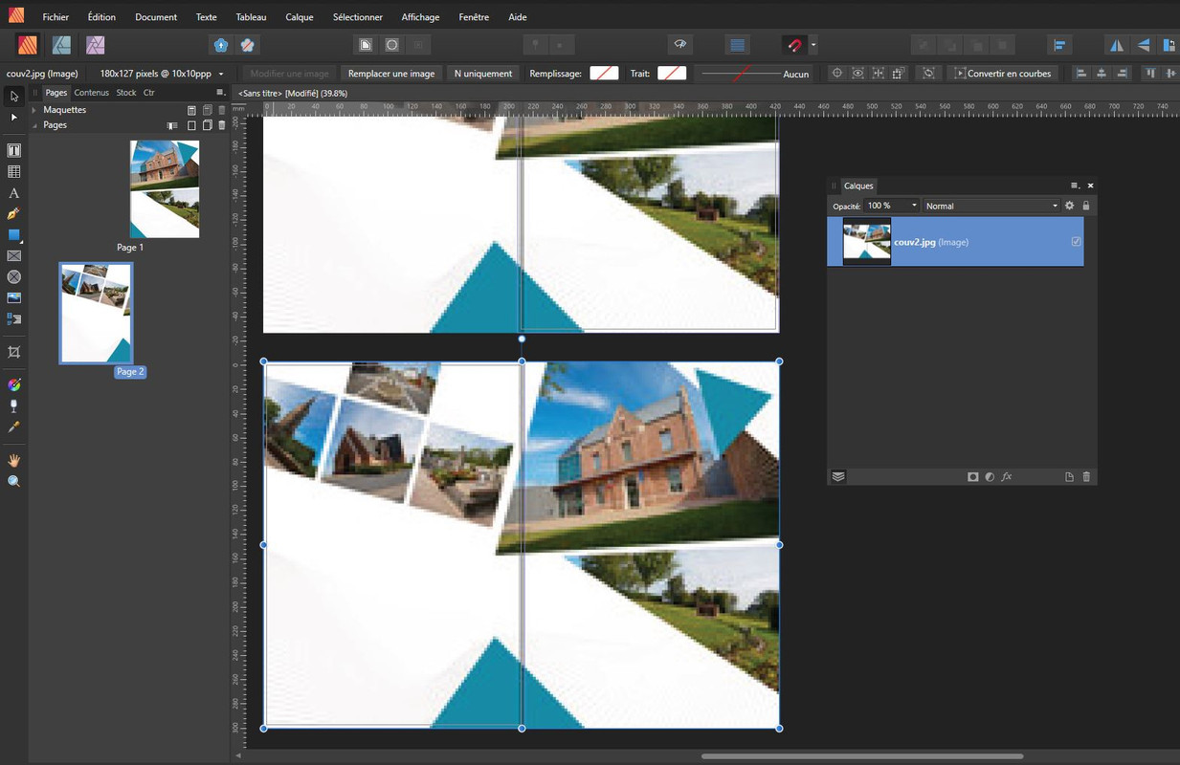Click the flip horizontal toolbar icon
Image resolution: width=1180 pixels, height=765 pixels.
tap(1117, 45)
